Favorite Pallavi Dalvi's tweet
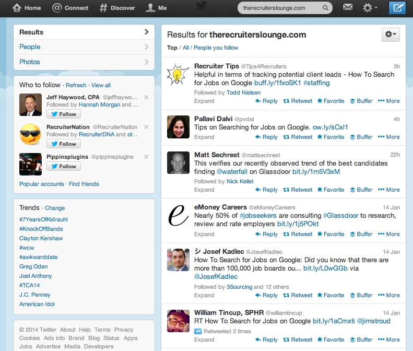The height and width of the screenshot is (351, 413). (331, 137)
